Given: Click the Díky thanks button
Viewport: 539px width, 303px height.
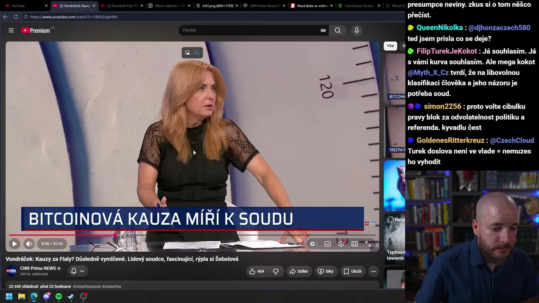Looking at the screenshot, I should click(x=326, y=271).
